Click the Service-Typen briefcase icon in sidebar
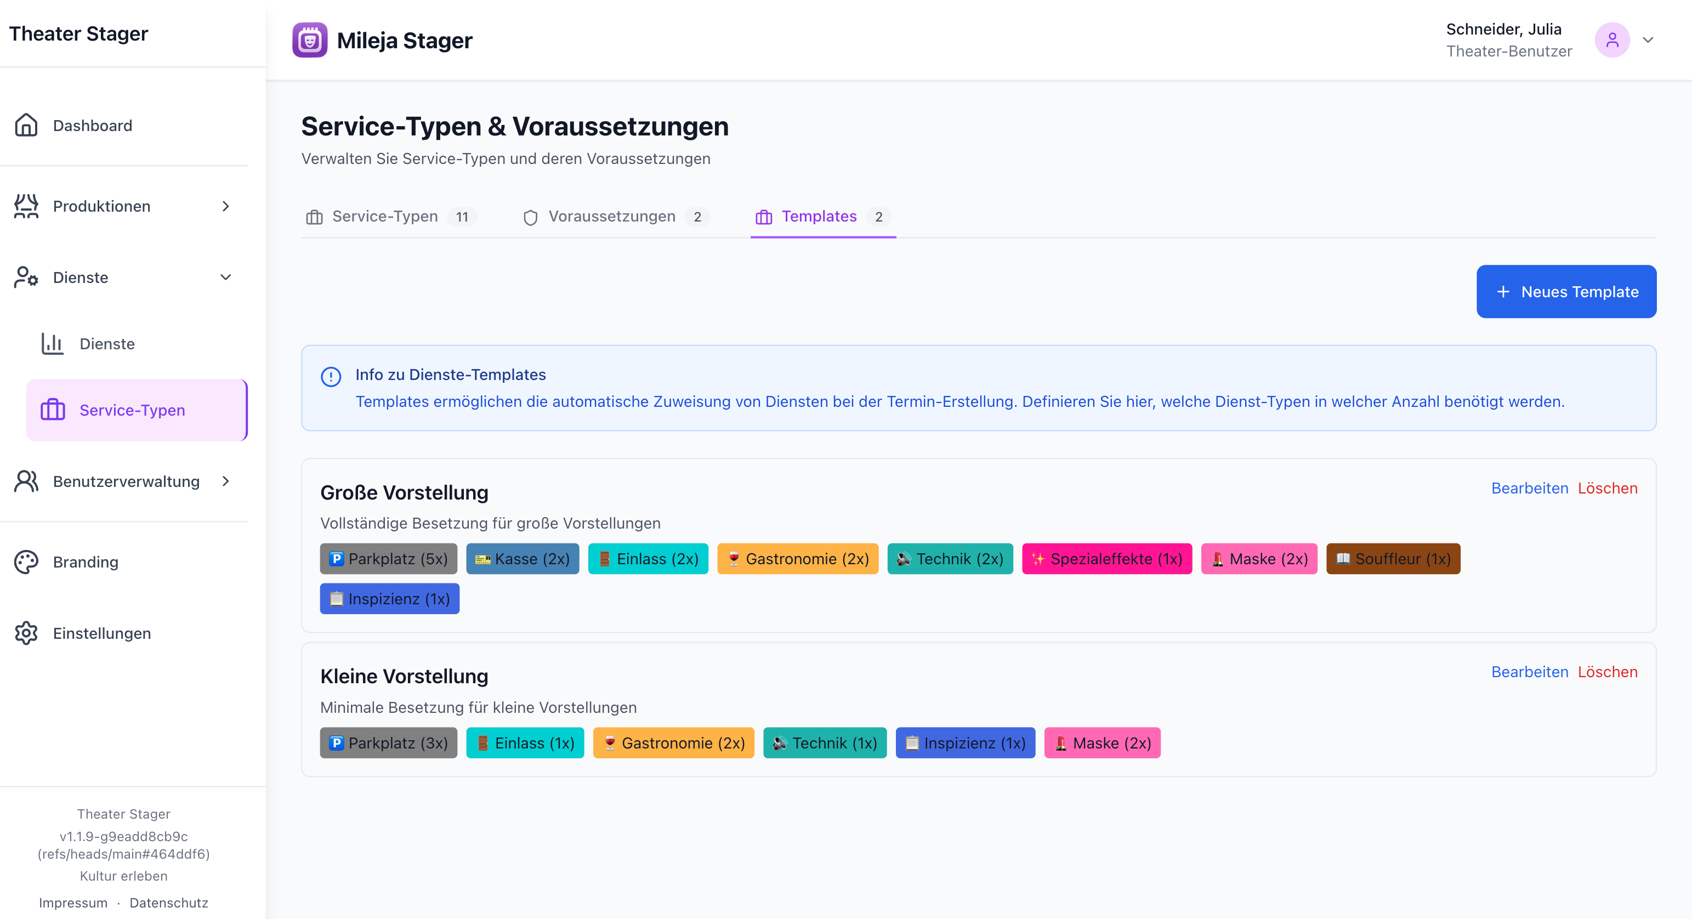Screen dimensions: 1692x919 pyautogui.click(x=53, y=409)
